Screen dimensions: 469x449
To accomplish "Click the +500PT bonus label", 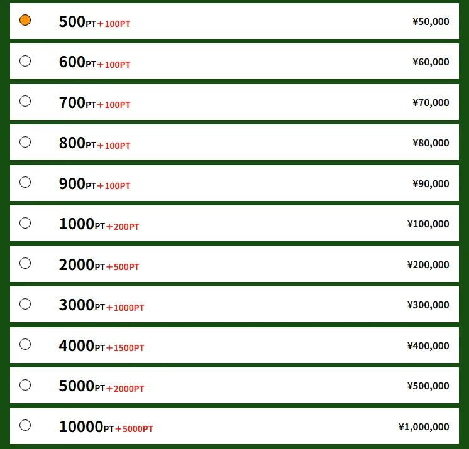I will 123,267.
